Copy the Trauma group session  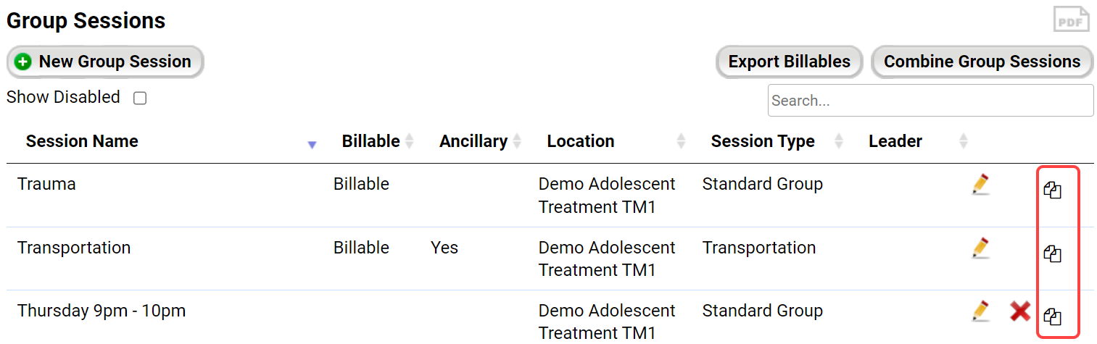(1052, 191)
